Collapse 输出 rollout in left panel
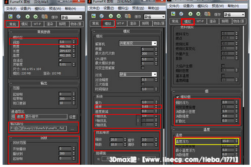Image resolution: width=251 pixels, height=167 pixels. 44,83
